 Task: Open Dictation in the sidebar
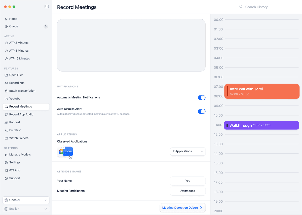click(26, 130)
